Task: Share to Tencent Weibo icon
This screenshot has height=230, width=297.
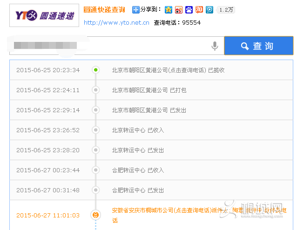Action: [x=209, y=9]
